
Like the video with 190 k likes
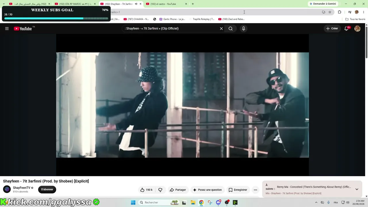point(146,190)
